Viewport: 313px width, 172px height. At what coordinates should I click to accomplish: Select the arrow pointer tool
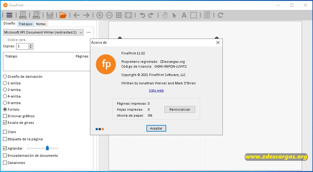tap(175, 15)
